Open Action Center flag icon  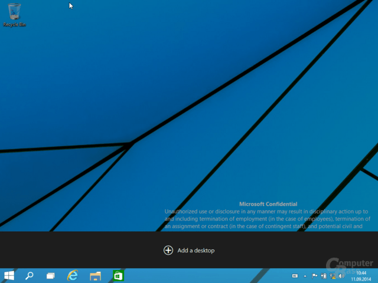[x=314, y=276]
